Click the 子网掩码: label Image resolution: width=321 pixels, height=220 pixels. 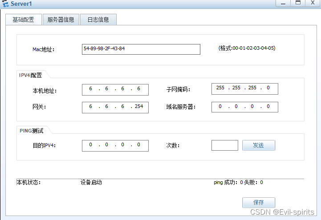tap(179, 89)
